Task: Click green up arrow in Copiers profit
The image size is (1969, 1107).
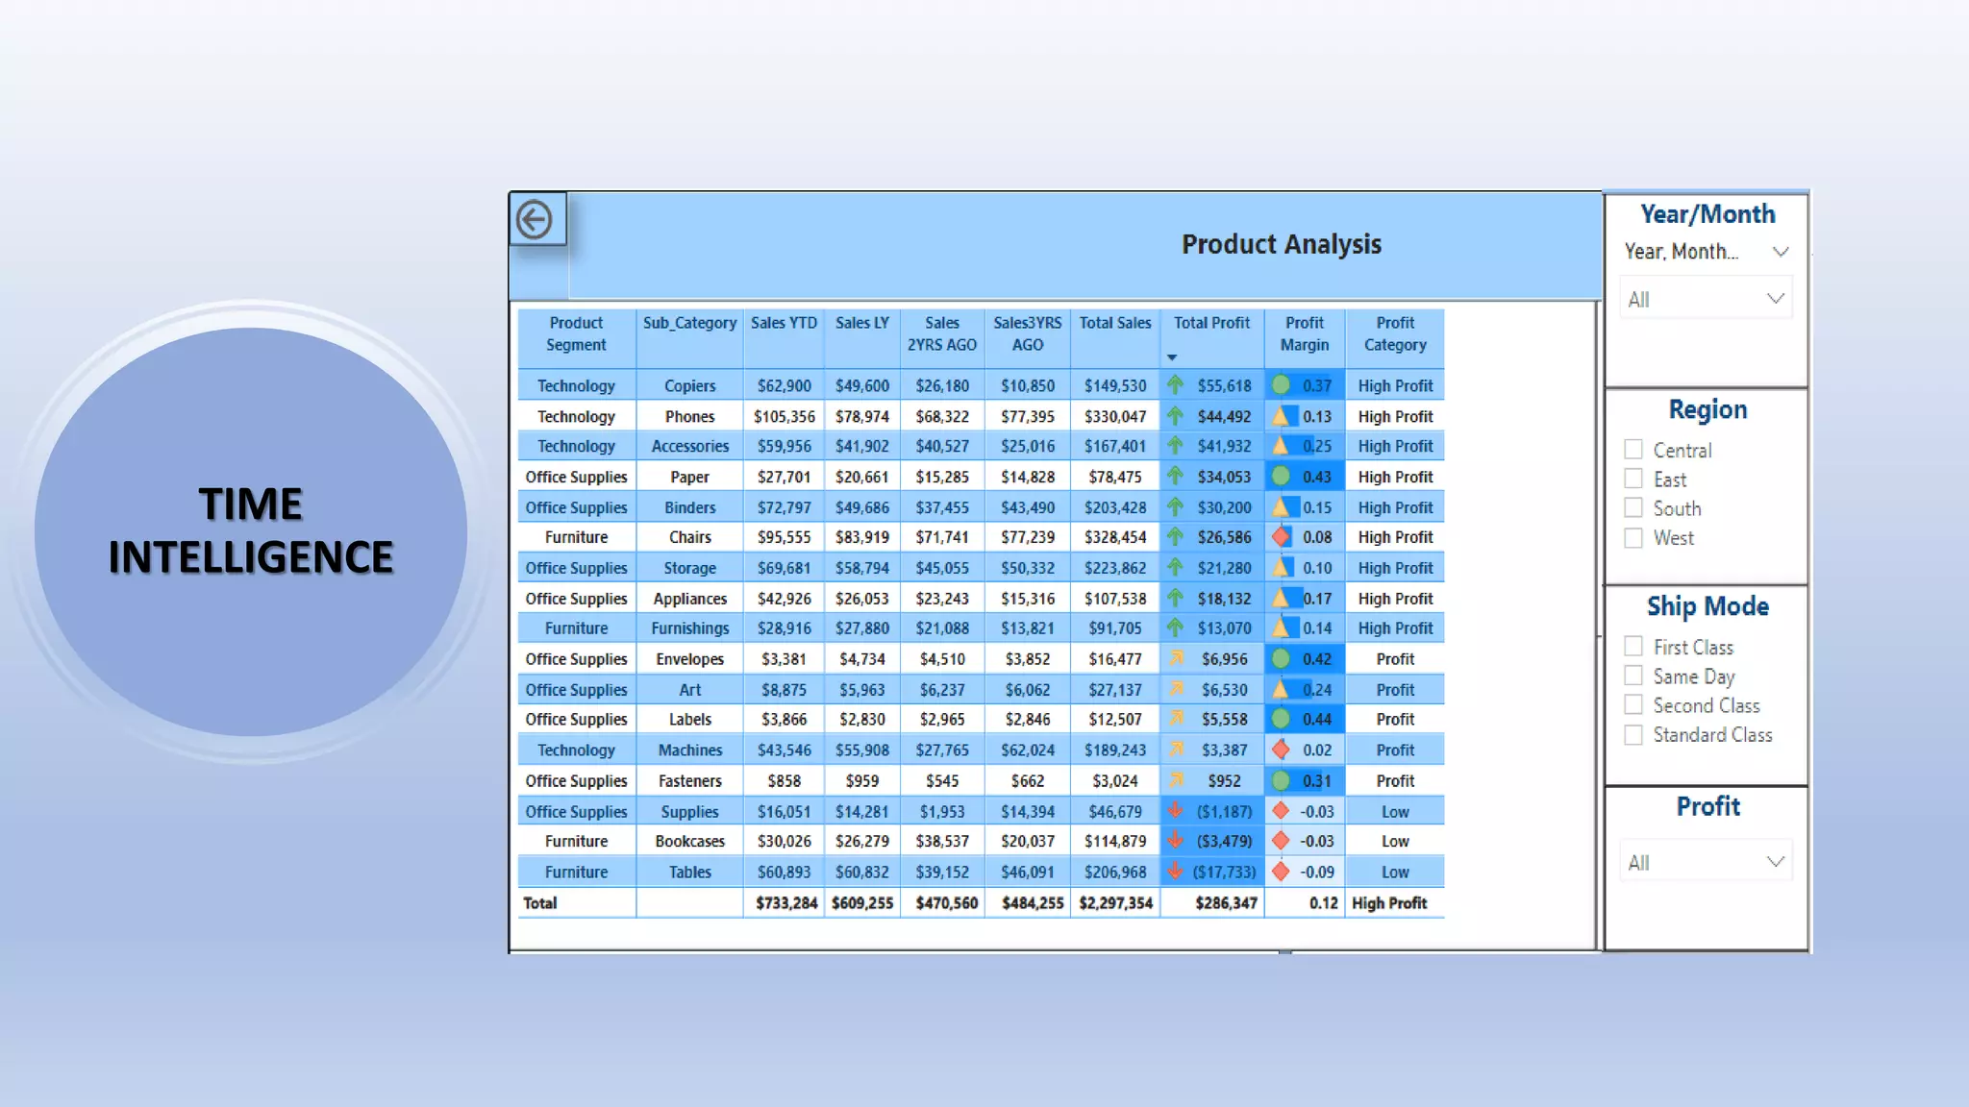Action: [x=1175, y=385]
